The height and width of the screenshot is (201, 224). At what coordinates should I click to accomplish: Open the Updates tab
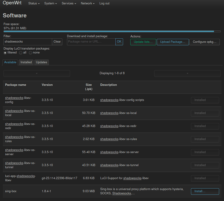[x=41, y=62]
